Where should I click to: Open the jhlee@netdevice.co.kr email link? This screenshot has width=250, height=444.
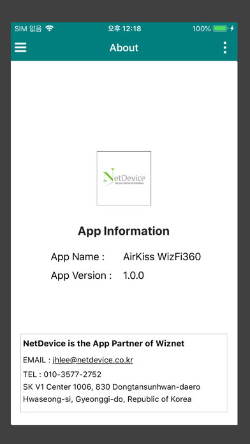(92, 360)
